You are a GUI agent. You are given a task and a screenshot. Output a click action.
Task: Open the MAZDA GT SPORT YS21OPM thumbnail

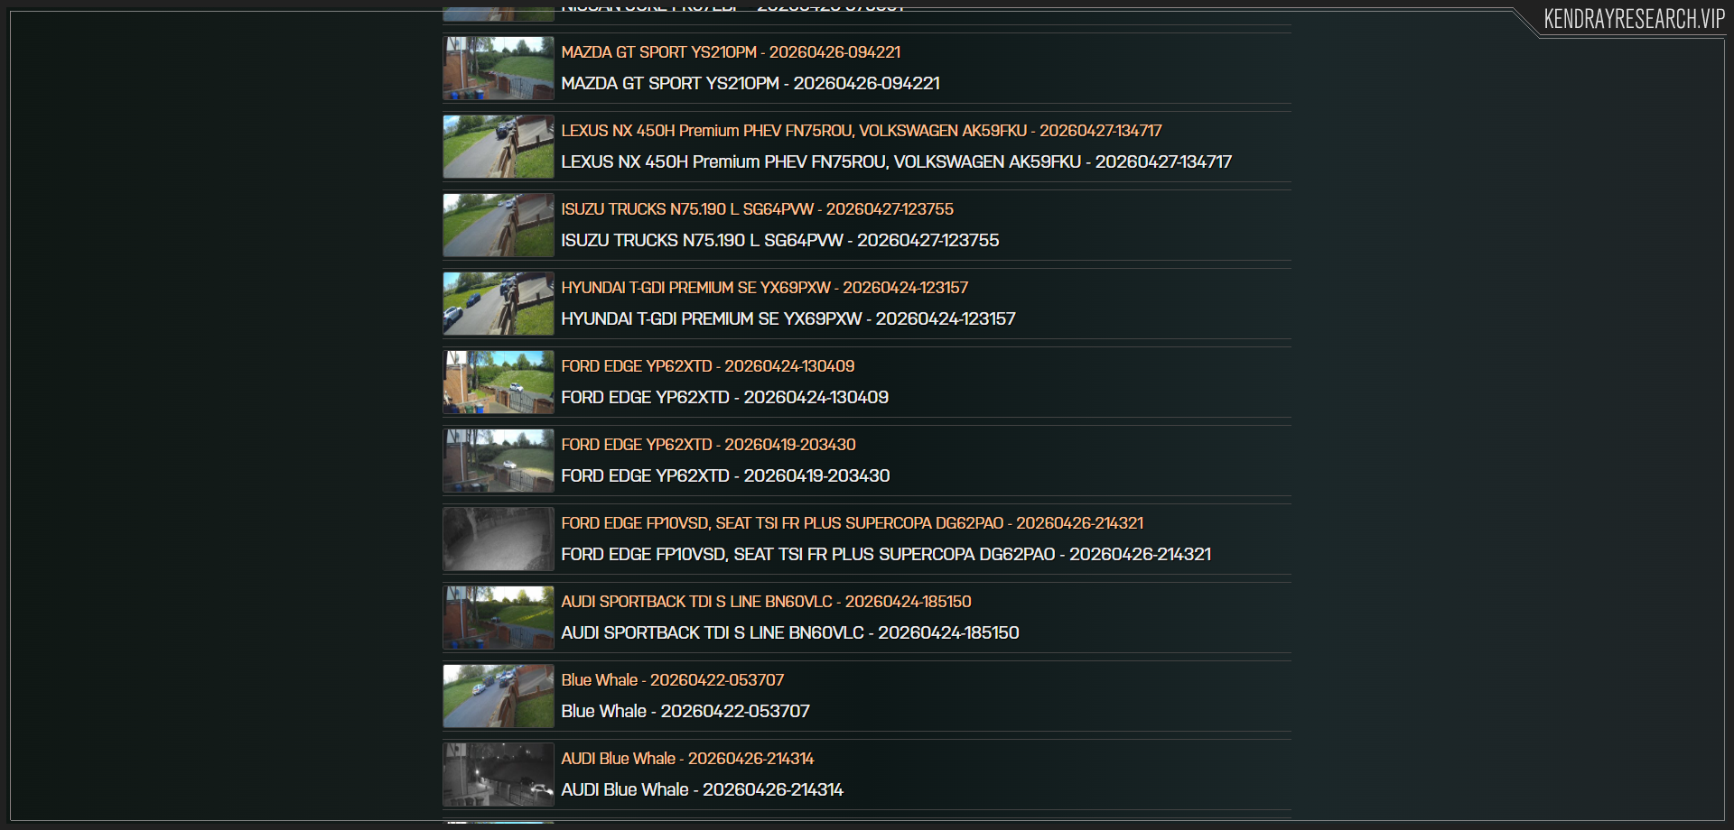tap(499, 68)
